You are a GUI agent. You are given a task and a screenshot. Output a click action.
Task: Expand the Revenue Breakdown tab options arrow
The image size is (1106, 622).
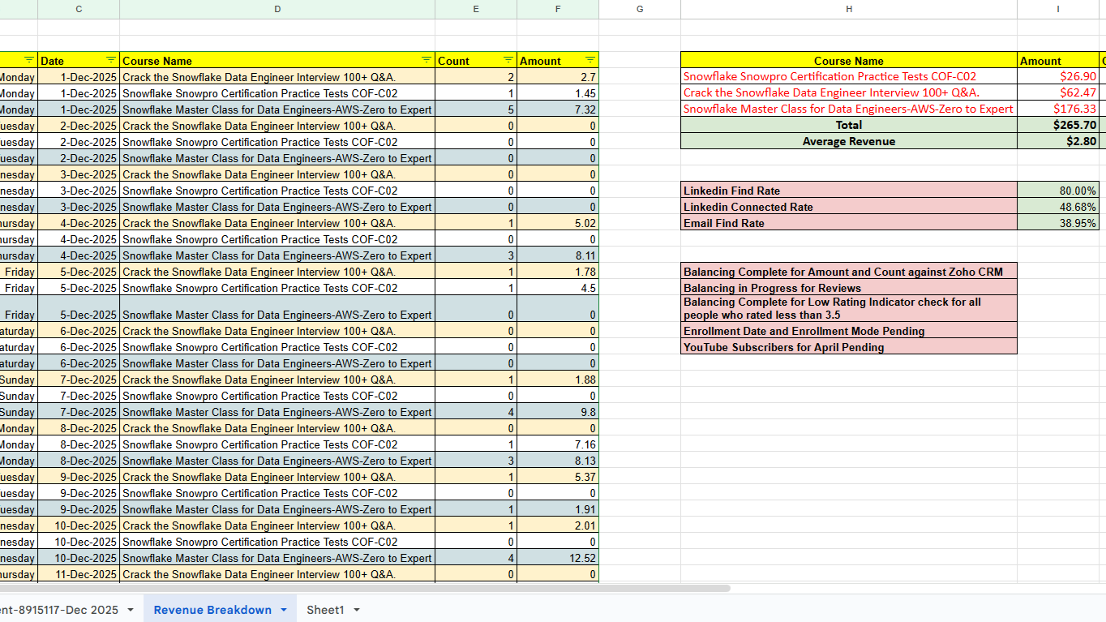(284, 610)
